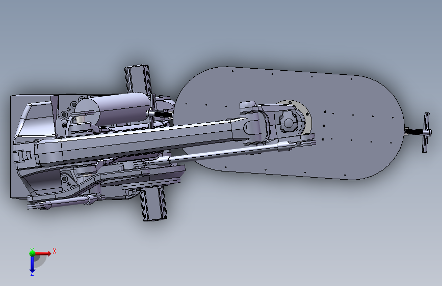Select the threaded screw beside the cylinder

(160, 114)
